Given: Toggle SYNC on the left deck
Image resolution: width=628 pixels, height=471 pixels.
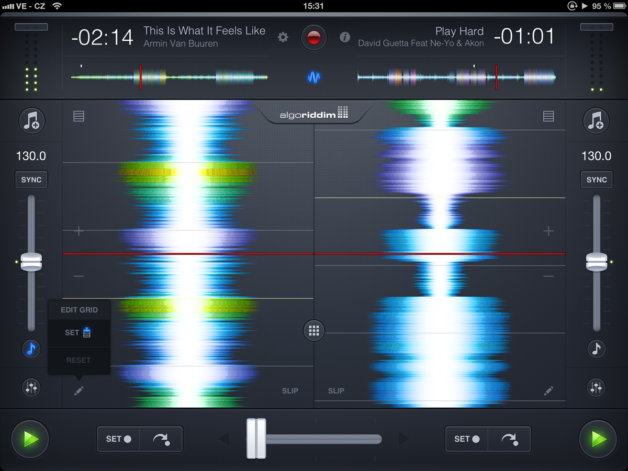Looking at the screenshot, I should [31, 180].
